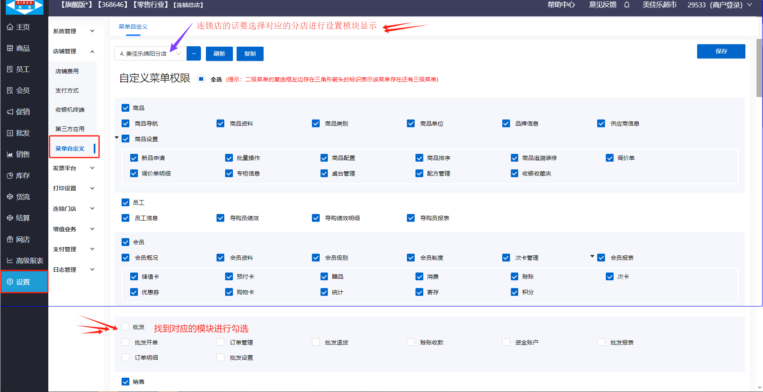Click the 库存 pie icon
This screenshot has width=763, height=392.
coord(10,176)
